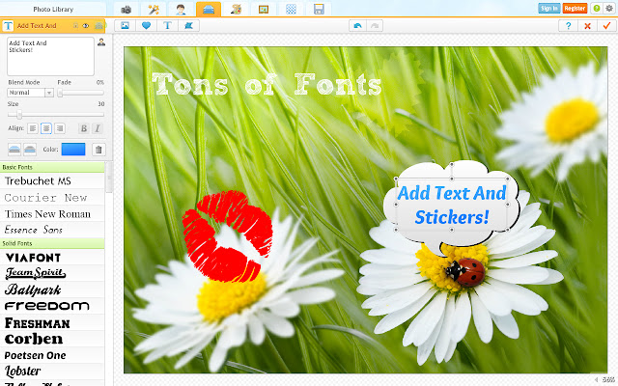This screenshot has width=618, height=386.
Task: Select the layers tab icon
Action: (x=209, y=9)
